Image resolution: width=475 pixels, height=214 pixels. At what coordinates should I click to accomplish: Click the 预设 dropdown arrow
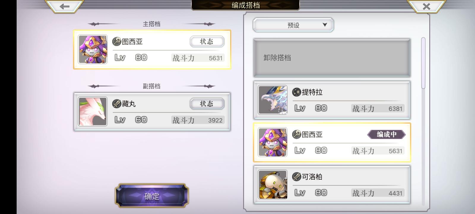pos(325,25)
